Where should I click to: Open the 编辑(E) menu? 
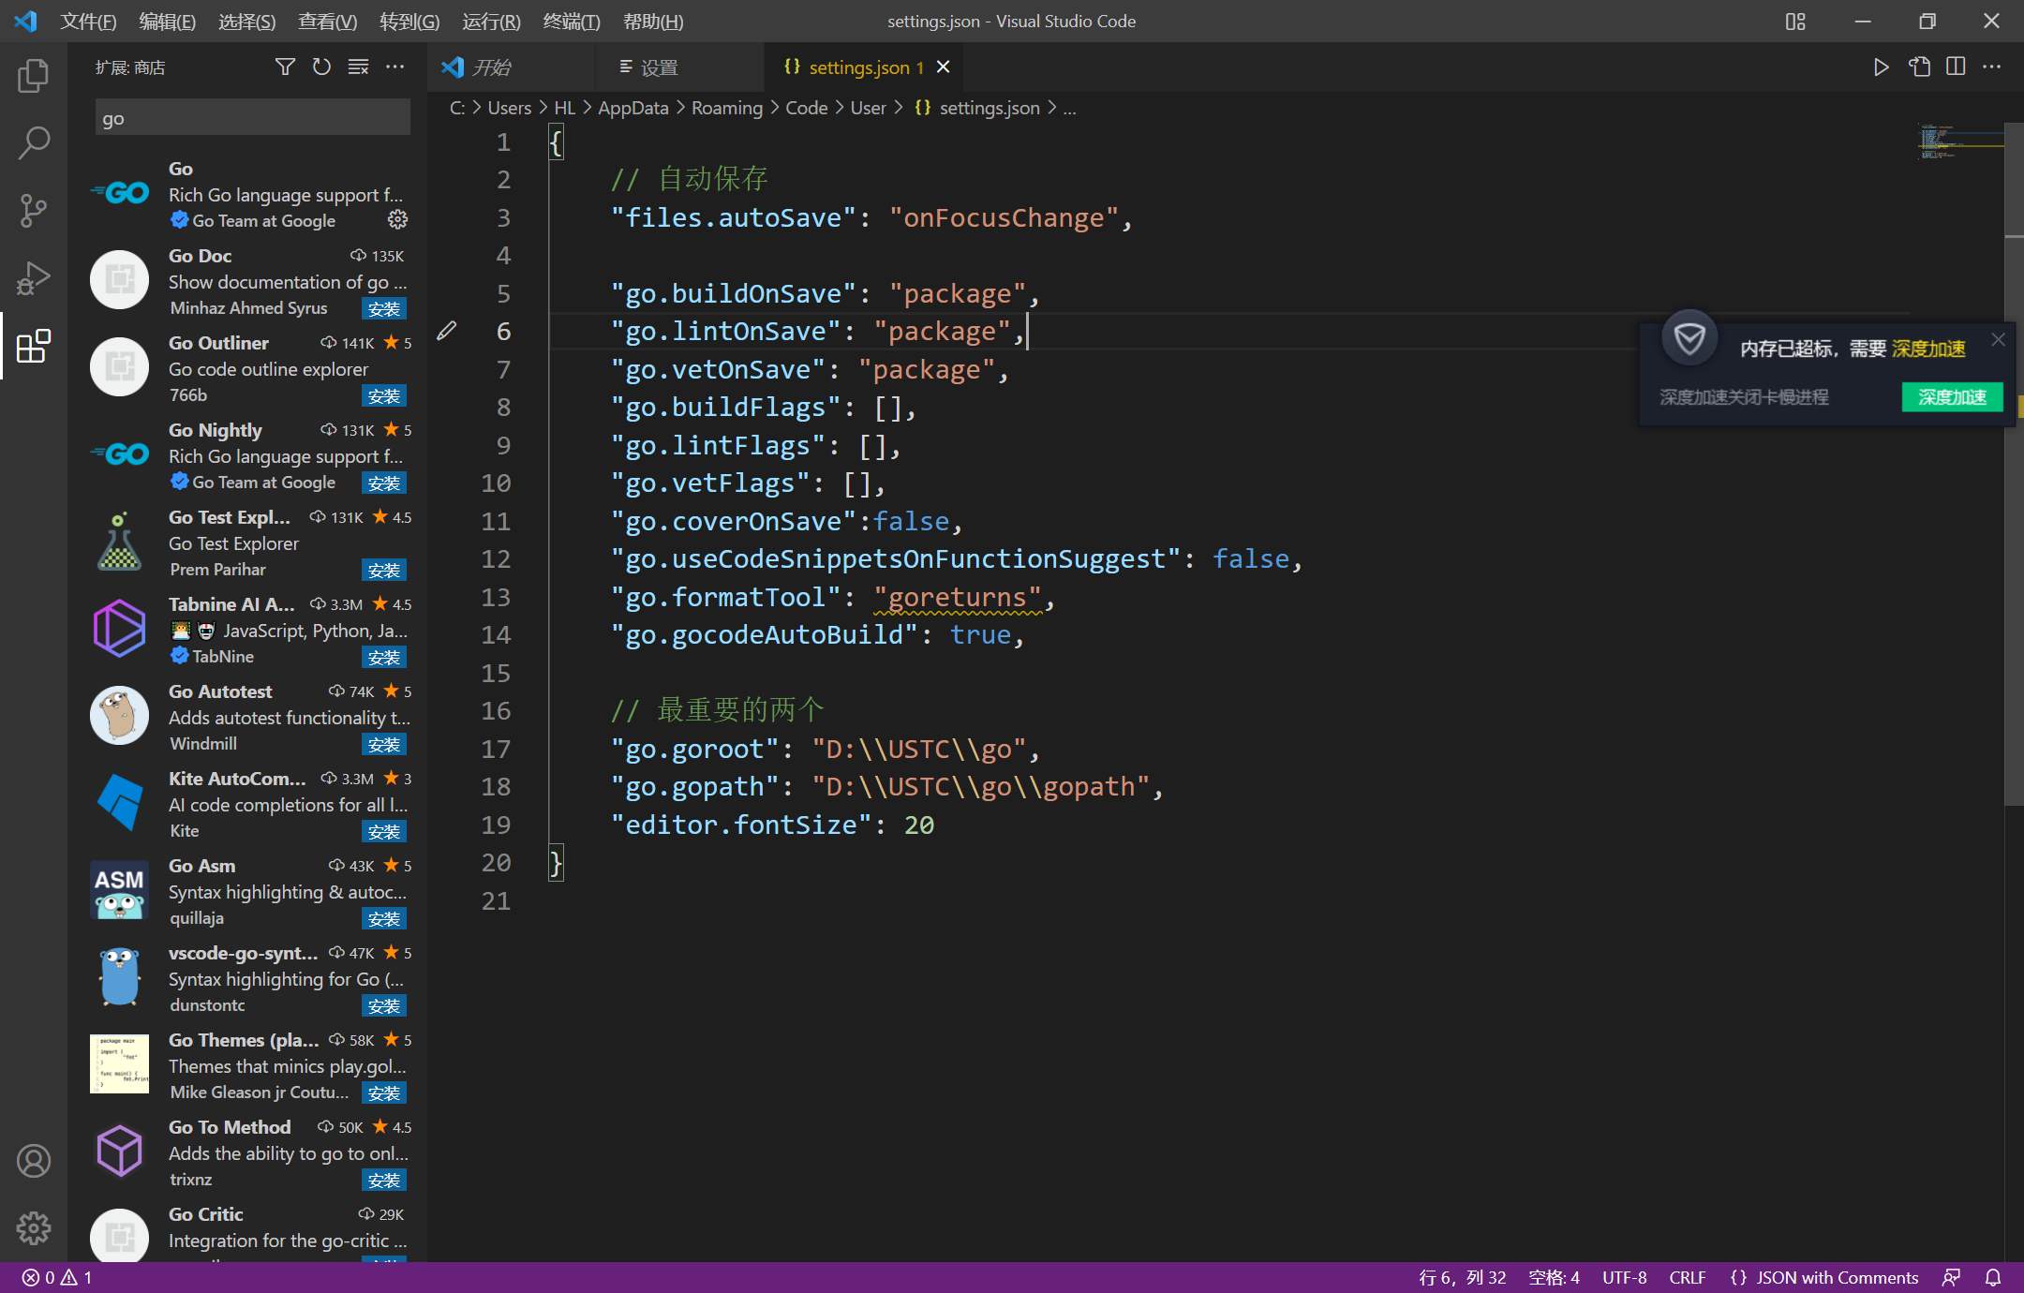tap(168, 22)
